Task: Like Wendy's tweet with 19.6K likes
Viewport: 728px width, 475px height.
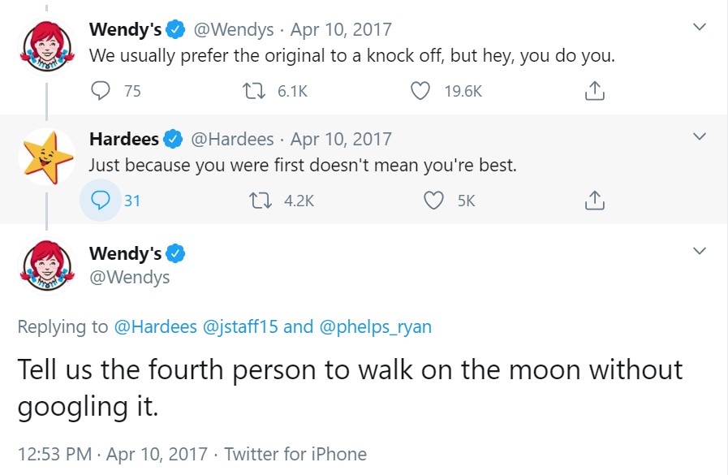Action: 420,91
